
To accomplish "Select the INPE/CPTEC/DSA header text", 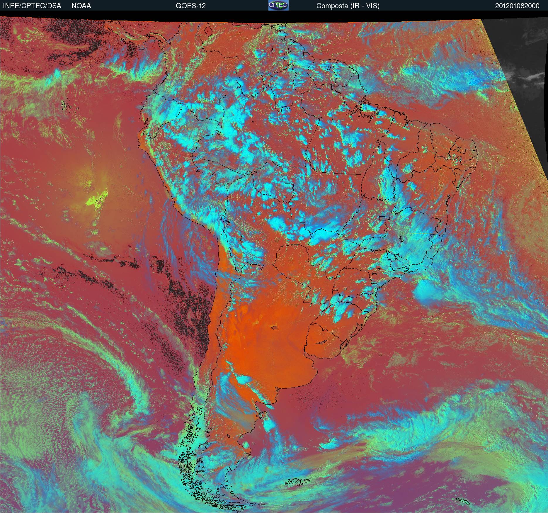I will 32,6.
